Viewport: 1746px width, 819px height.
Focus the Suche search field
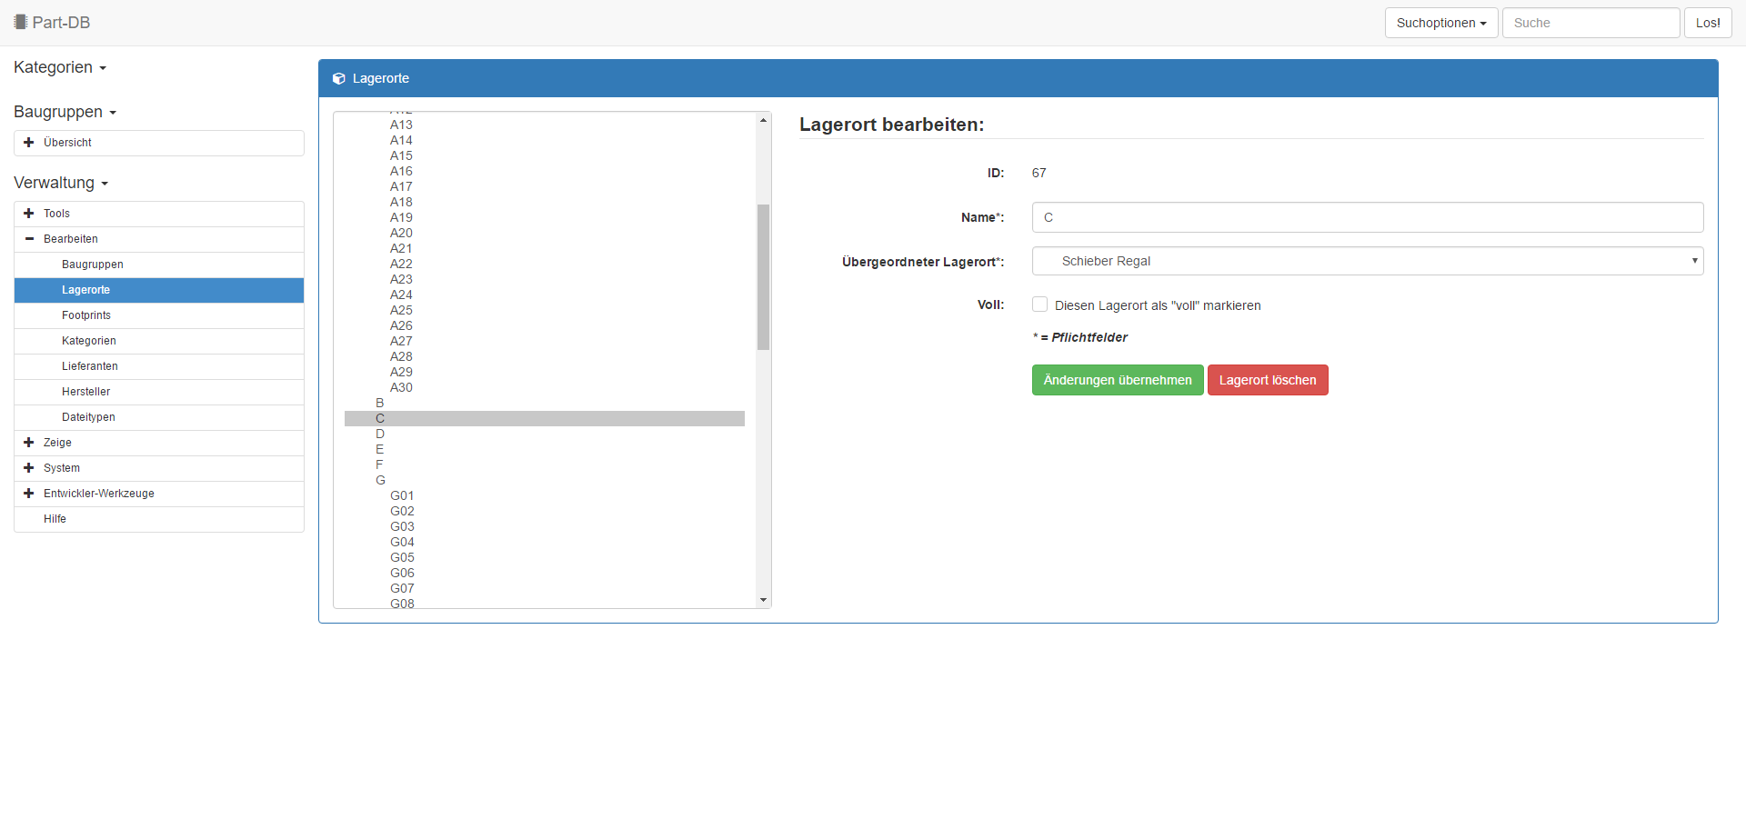point(1590,23)
